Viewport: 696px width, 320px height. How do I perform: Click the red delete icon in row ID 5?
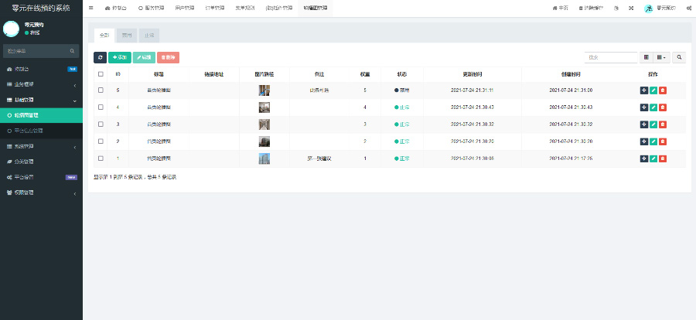(x=663, y=90)
